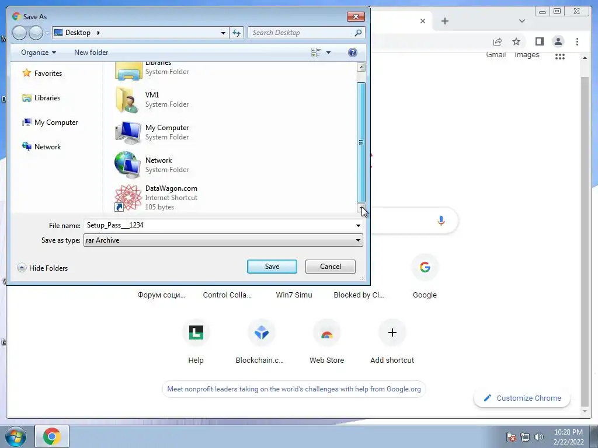Create a New folder
The width and height of the screenshot is (598, 448).
[x=91, y=52]
